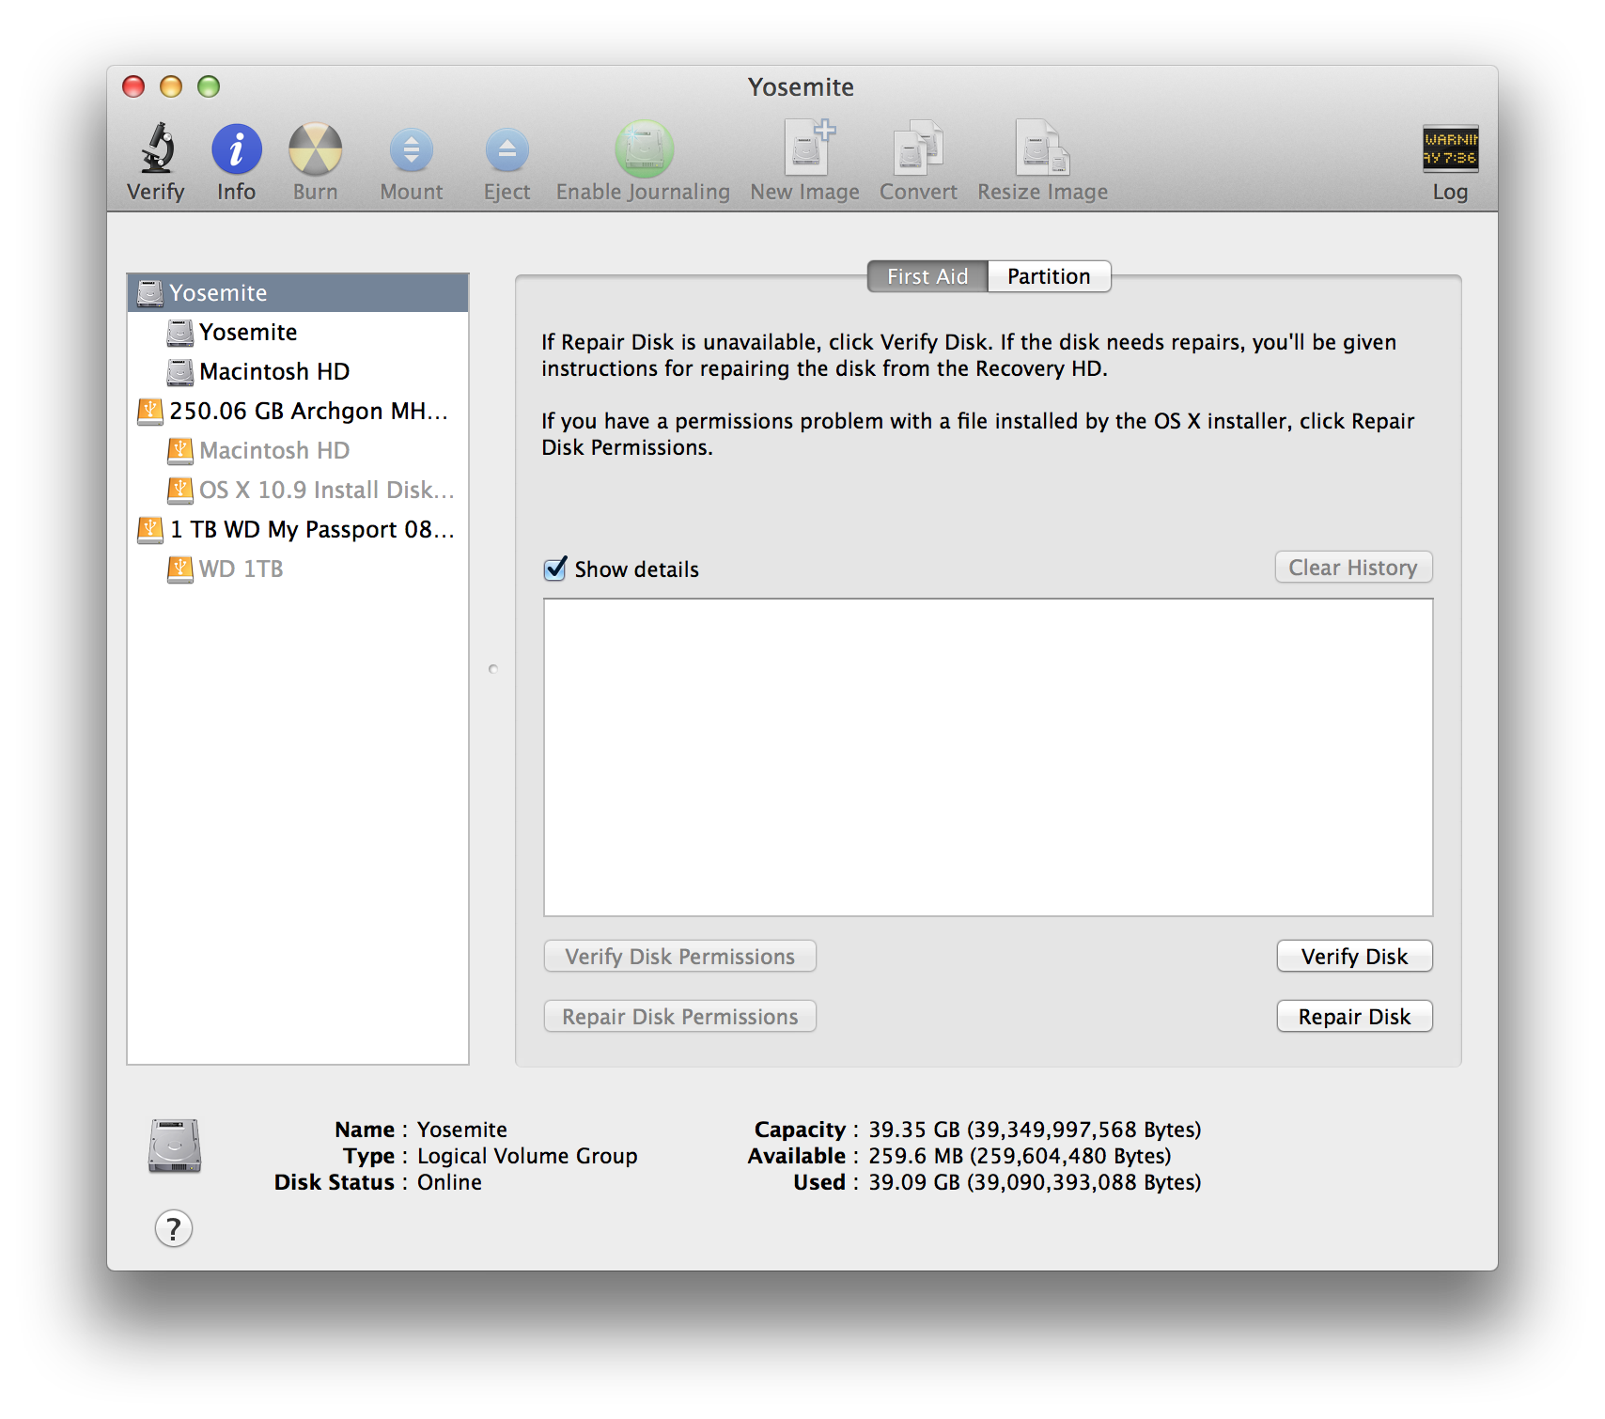Click the Mount toolbar icon
The width and height of the screenshot is (1605, 1419).
tap(412, 149)
